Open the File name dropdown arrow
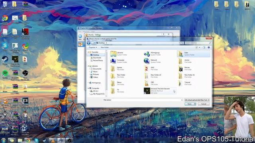 pyautogui.click(x=182, y=100)
